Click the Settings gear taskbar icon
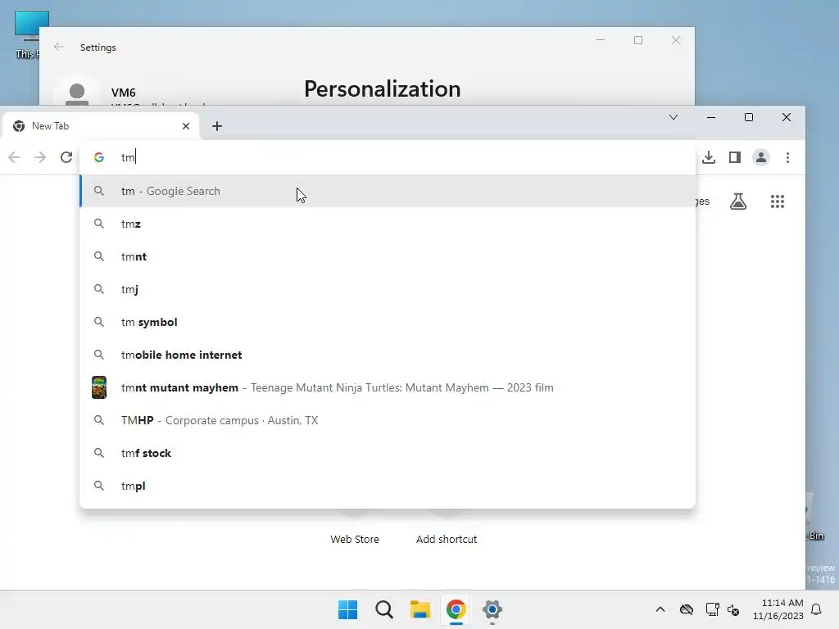 [x=492, y=609]
